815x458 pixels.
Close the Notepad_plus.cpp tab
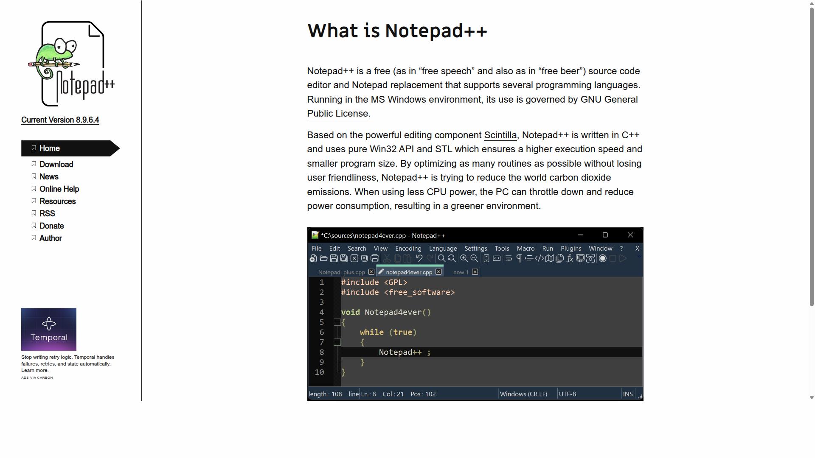[371, 272]
